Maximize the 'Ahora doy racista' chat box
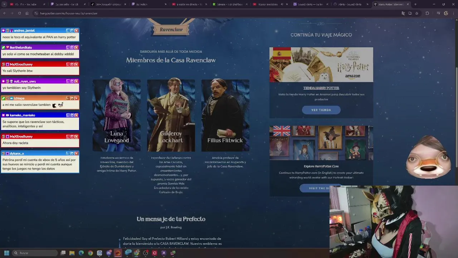Screen dimensions: 458x258 pos(72,137)
